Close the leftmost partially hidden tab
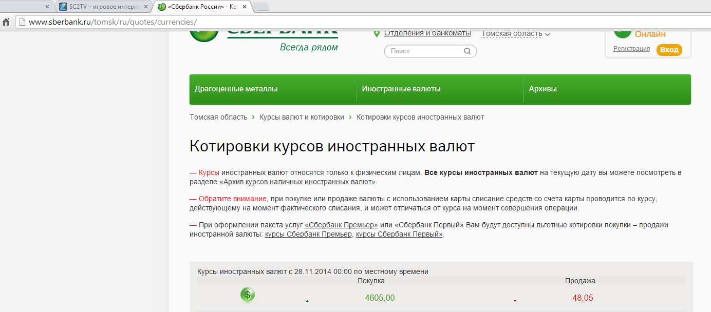Image resolution: width=711 pixels, height=312 pixels. [x=47, y=7]
